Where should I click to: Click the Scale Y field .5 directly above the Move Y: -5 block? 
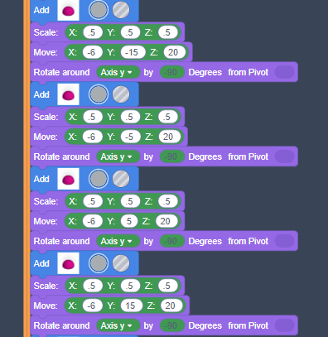[130, 117]
